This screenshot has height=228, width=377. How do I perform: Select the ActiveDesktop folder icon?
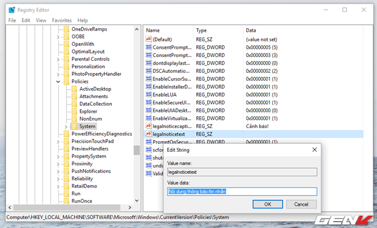click(x=74, y=89)
